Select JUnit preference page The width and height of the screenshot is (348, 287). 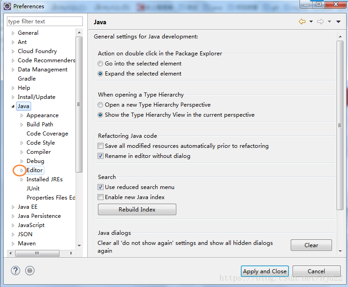[33, 189]
